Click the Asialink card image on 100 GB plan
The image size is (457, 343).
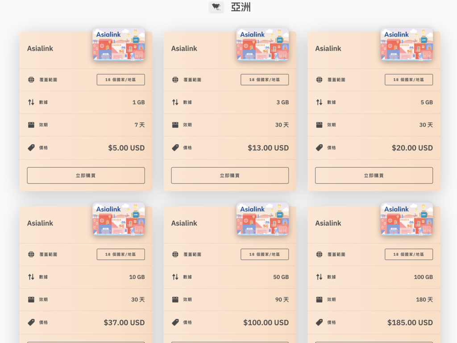(407, 219)
